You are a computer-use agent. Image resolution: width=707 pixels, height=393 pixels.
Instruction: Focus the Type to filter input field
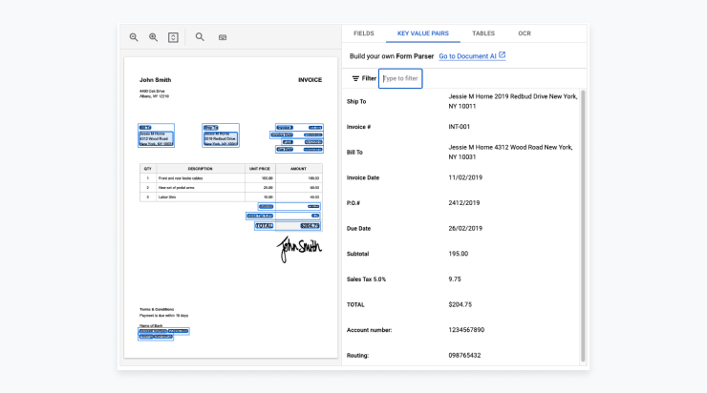[x=401, y=78]
